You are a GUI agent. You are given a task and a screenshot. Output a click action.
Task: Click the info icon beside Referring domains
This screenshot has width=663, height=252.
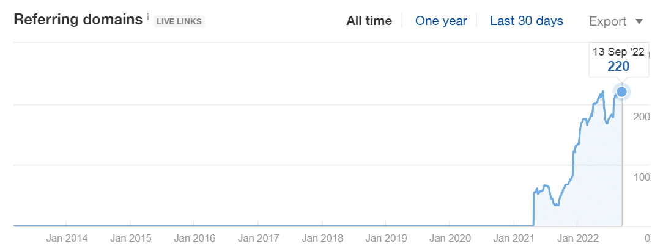click(x=148, y=18)
